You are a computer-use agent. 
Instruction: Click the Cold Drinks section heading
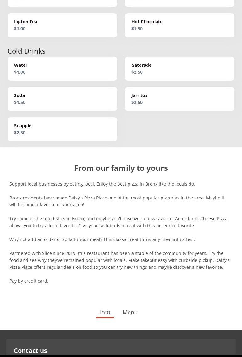[26, 51]
